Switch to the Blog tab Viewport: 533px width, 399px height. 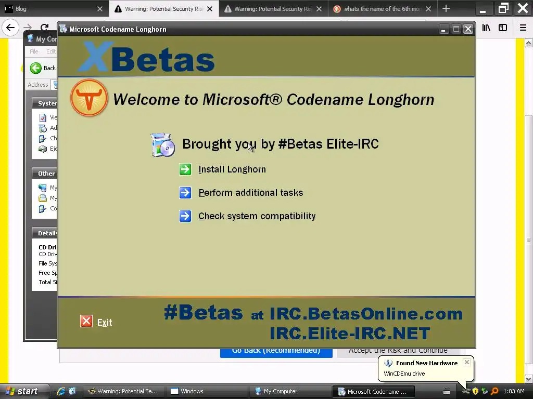(54, 9)
